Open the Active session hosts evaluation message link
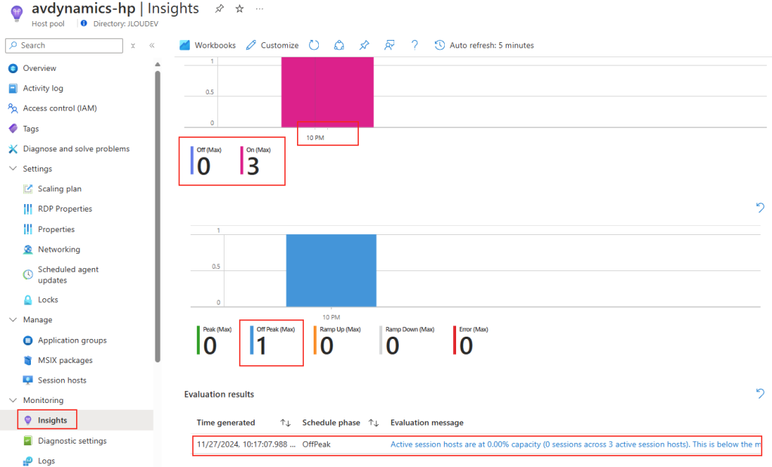 (575, 444)
